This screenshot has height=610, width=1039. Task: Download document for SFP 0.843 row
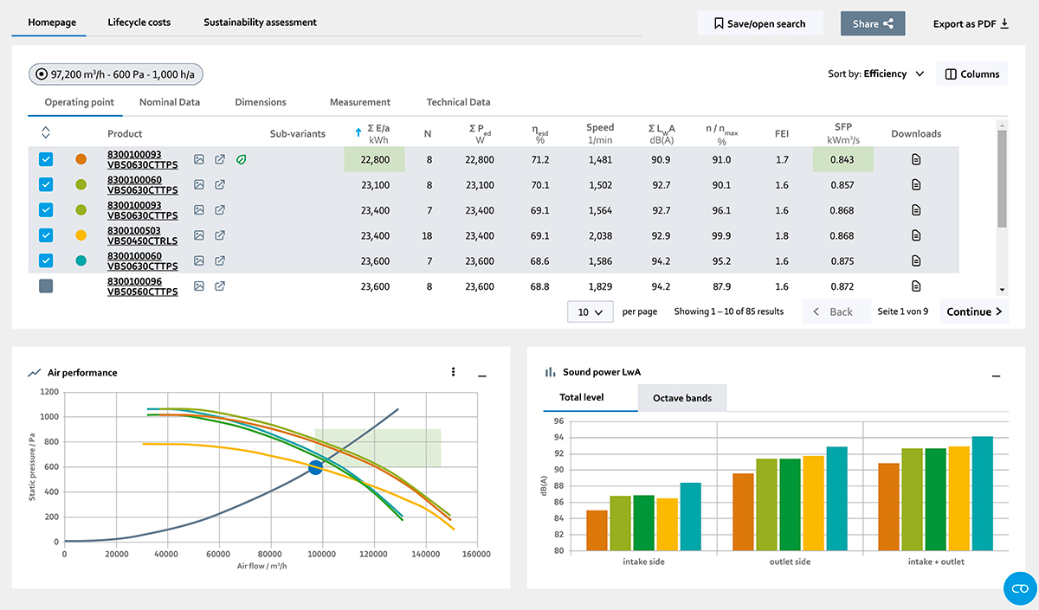(916, 159)
